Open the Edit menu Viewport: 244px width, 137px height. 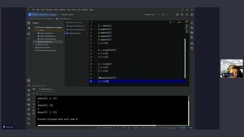point(38,10)
